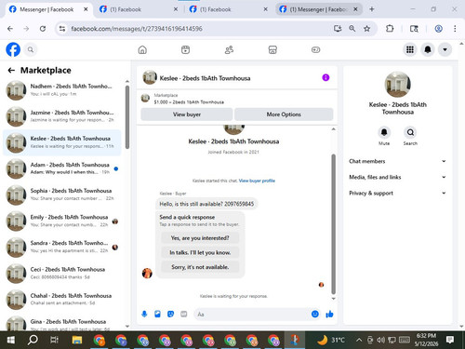Open the Facebook logo home link
The width and height of the screenshot is (465, 349).
pos(13,49)
